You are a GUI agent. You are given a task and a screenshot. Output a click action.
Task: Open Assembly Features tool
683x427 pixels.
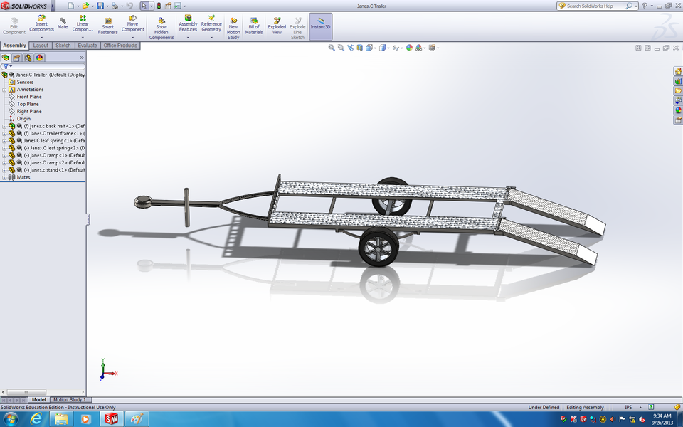[188, 24]
